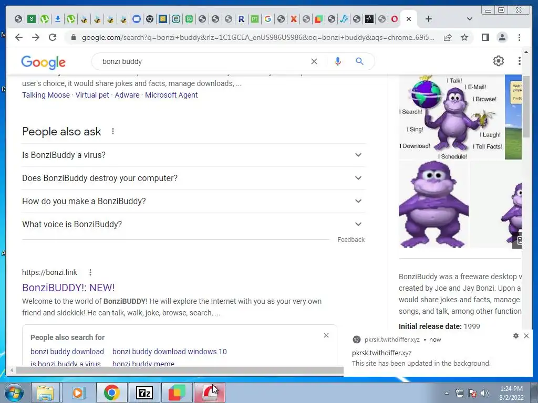538x403 pixels.
Task: Expand 'Is BonziBuddy a virus?' question
Action: [x=193, y=155]
